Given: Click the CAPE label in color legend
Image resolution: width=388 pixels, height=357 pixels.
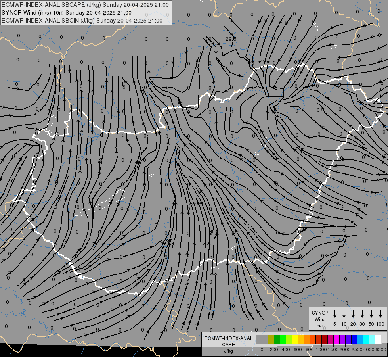Looking at the screenshot, I should pyautogui.click(x=228, y=345).
